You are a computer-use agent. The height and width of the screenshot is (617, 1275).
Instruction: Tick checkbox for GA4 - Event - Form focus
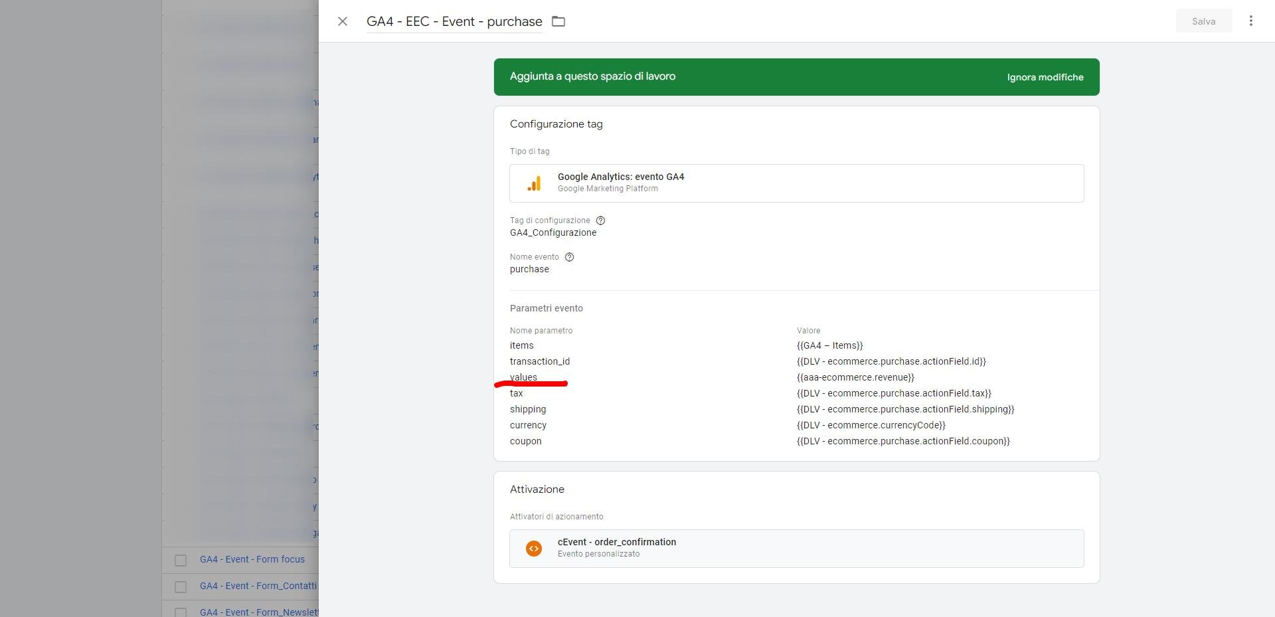[181, 560]
